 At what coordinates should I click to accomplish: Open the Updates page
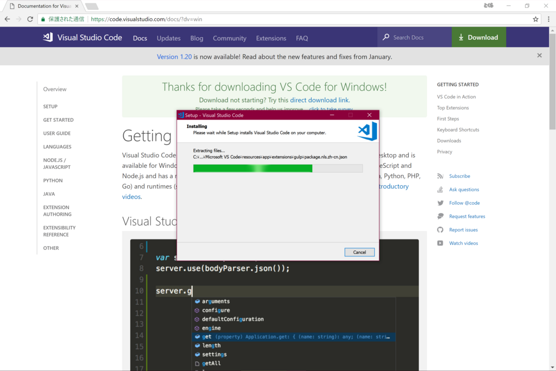169,38
